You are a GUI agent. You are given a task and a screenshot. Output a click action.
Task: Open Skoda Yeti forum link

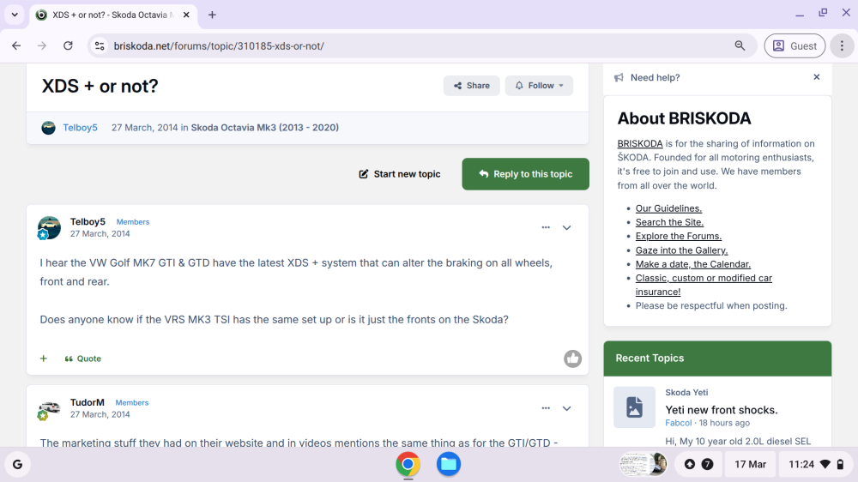click(686, 392)
